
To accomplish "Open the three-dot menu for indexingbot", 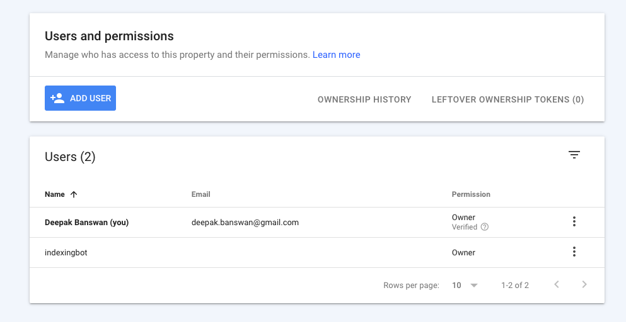I will 574,252.
